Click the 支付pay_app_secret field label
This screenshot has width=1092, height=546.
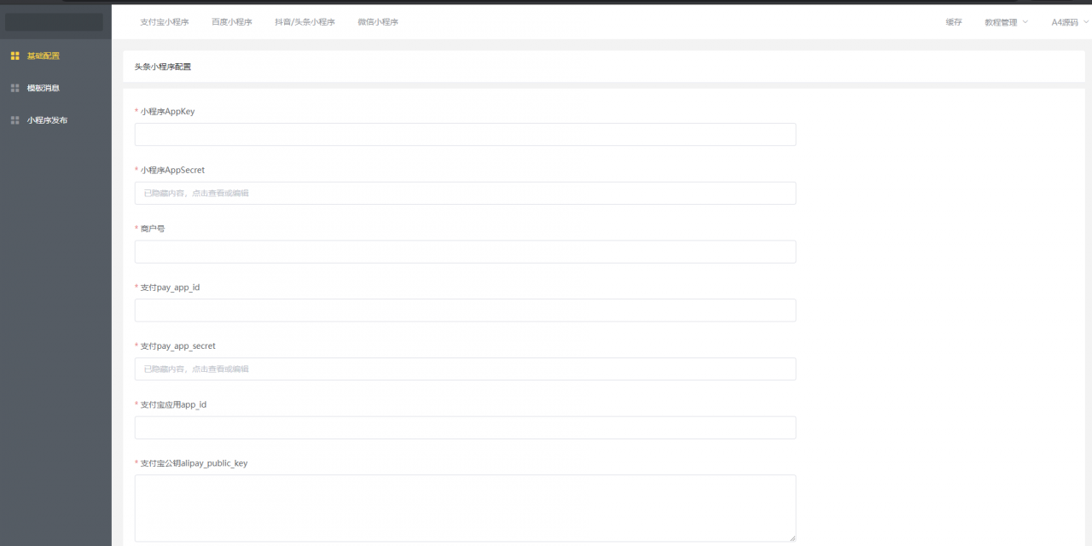point(177,346)
